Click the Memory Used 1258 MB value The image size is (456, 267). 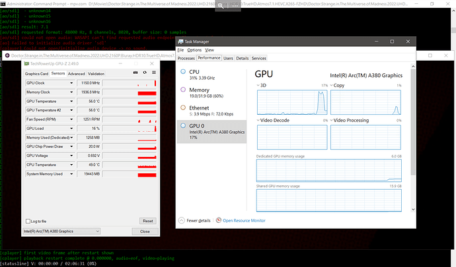pyautogui.click(x=89, y=138)
